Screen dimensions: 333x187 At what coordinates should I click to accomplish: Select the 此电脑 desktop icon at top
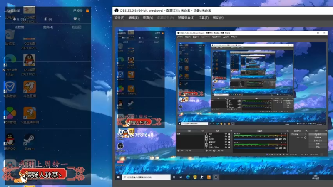coord(10,11)
